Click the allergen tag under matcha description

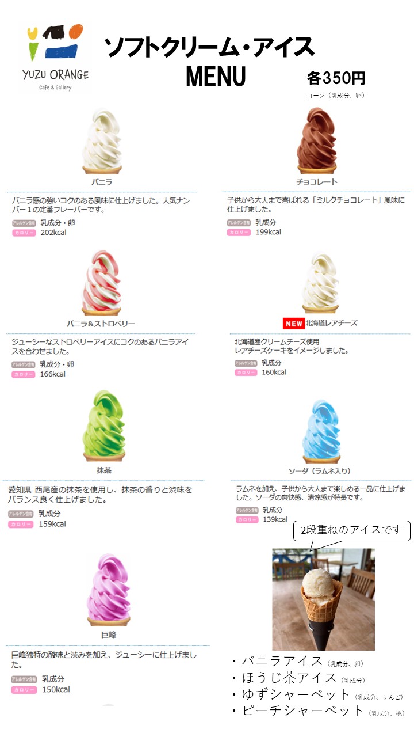tap(20, 514)
